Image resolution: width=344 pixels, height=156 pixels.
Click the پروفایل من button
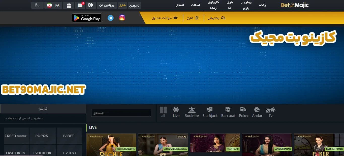coord(107,5)
